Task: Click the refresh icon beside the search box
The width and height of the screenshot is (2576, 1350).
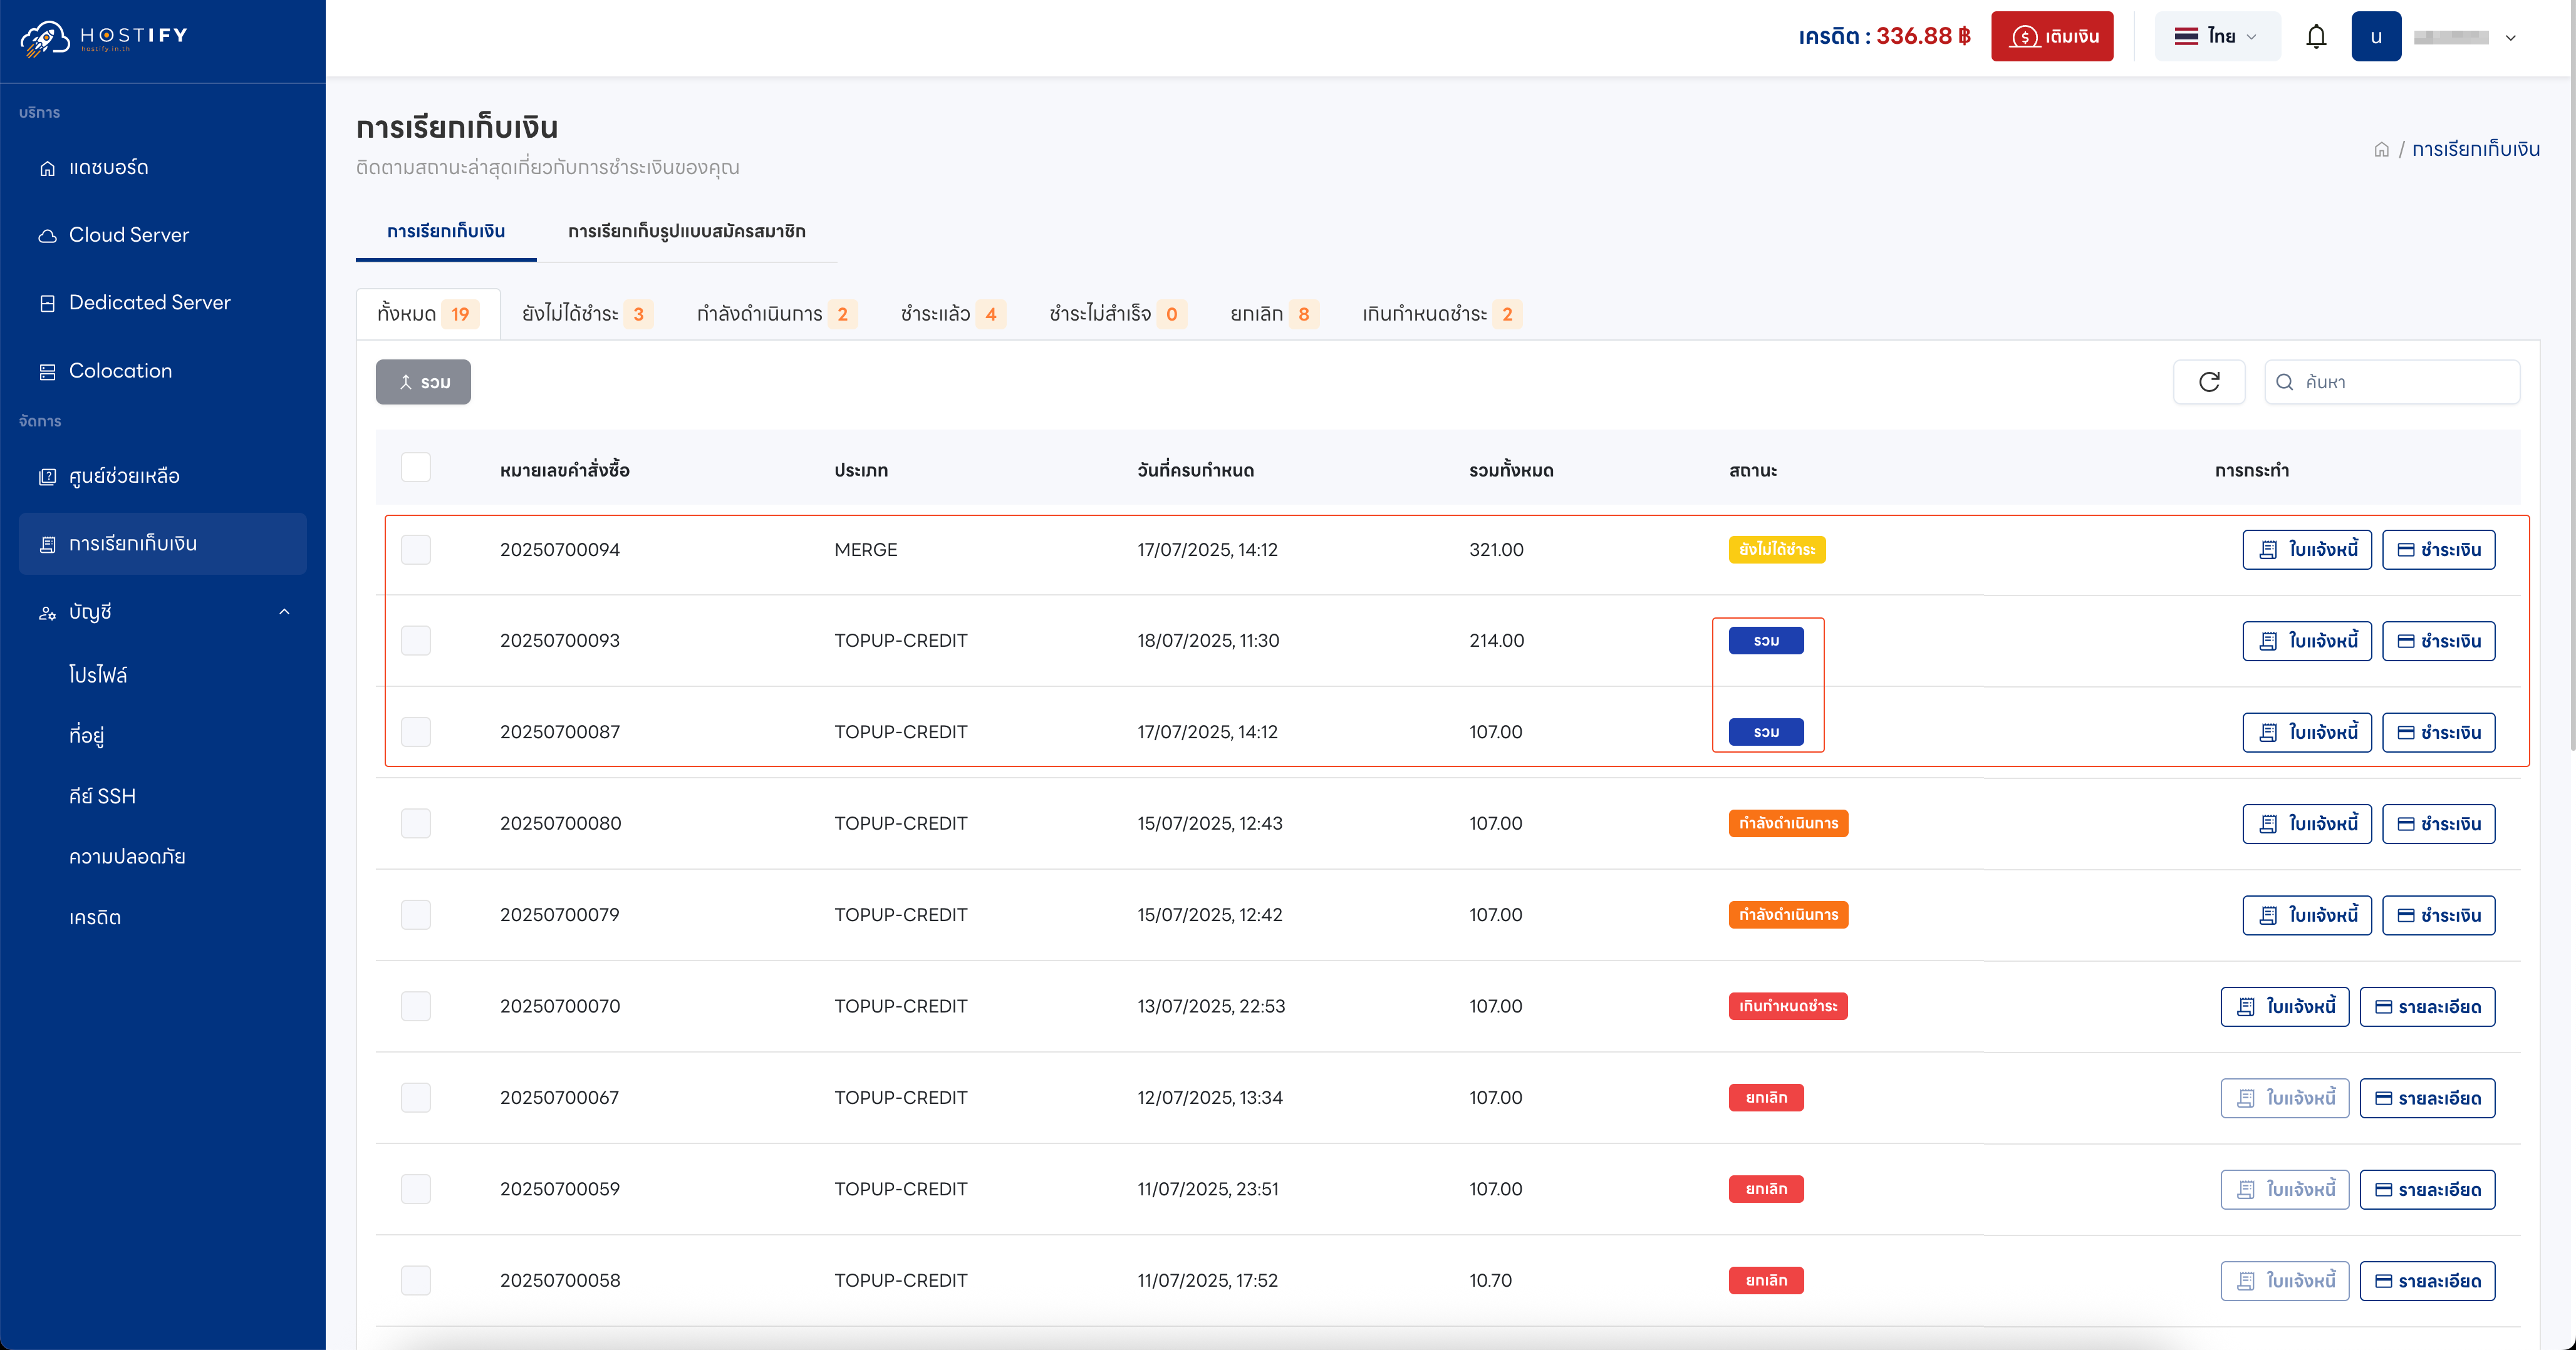Action: coord(2209,382)
